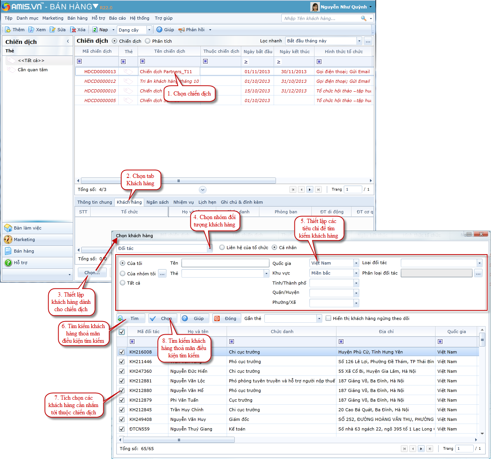Enable Hiển thị khách hàng ngừng theo dõi
This screenshot has height=459, width=491.
click(328, 318)
